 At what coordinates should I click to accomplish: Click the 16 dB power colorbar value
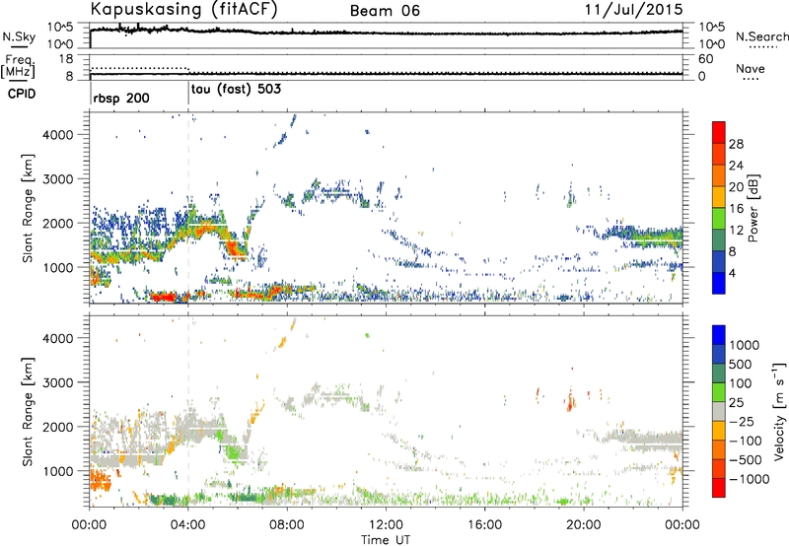click(737, 209)
